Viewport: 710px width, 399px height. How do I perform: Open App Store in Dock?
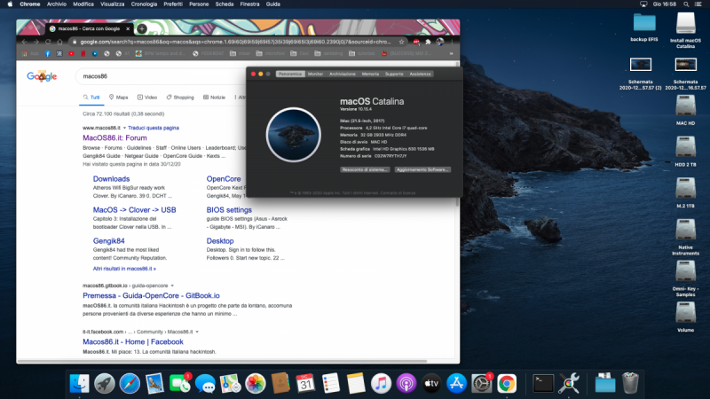point(456,384)
